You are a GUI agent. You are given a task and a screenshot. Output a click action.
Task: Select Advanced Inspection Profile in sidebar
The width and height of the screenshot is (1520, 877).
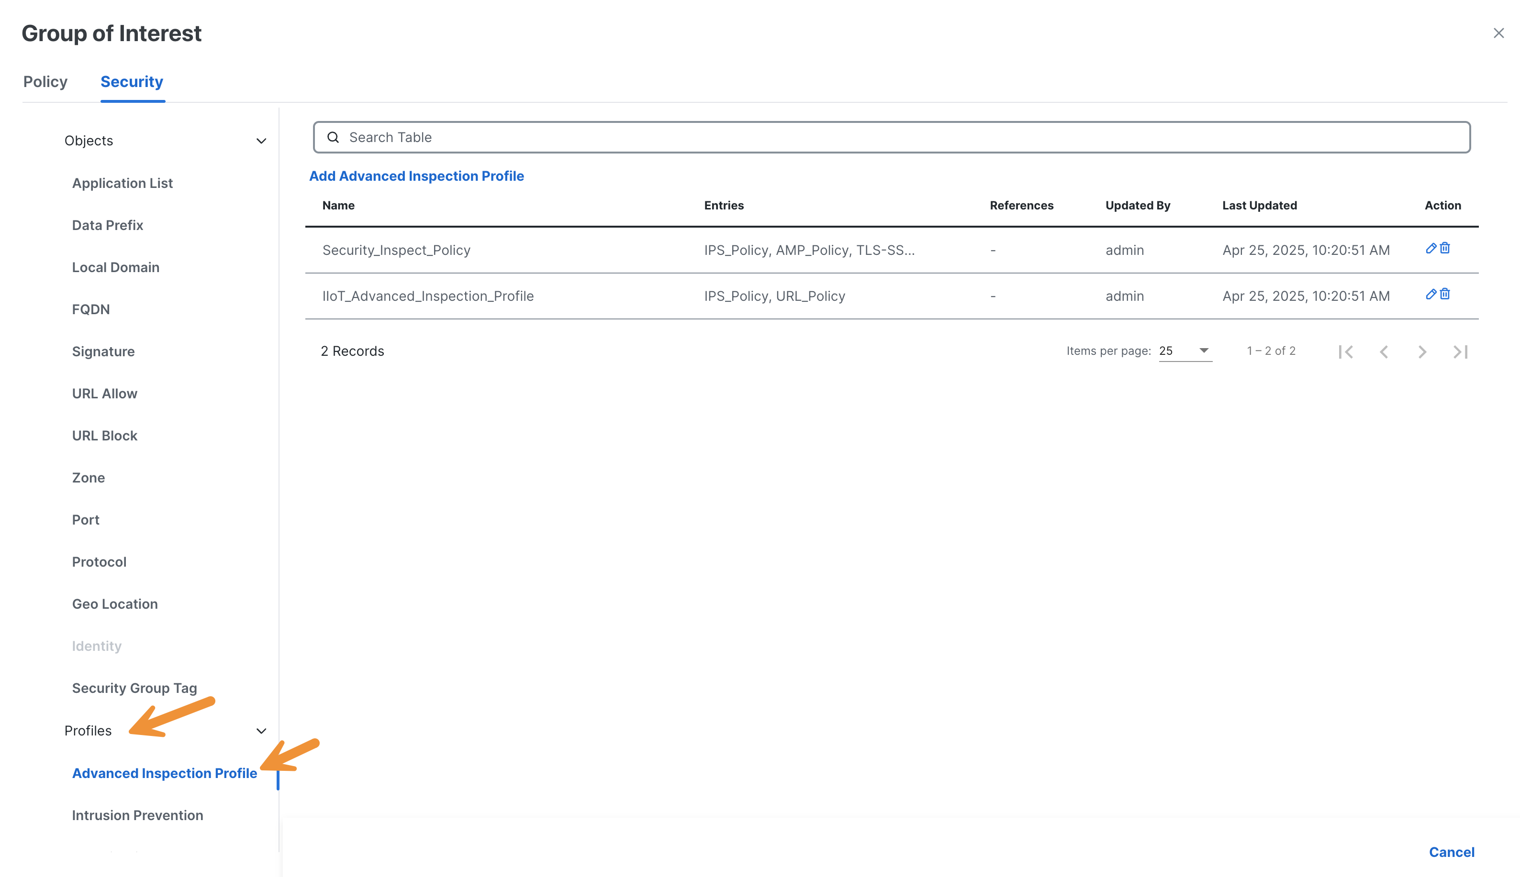point(165,773)
